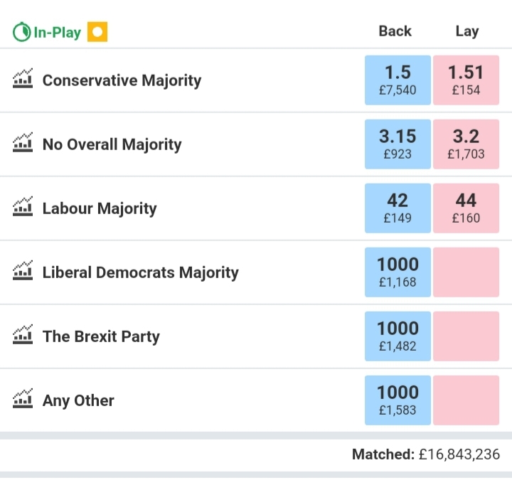The height and width of the screenshot is (490, 512).
Task: Lay Conservative Majority at 1.51
Action: click(466, 80)
